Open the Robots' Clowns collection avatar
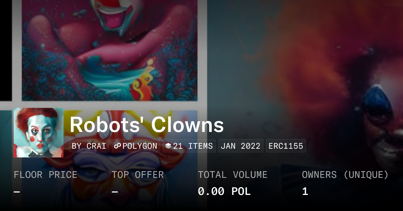403x211 pixels. [39, 133]
